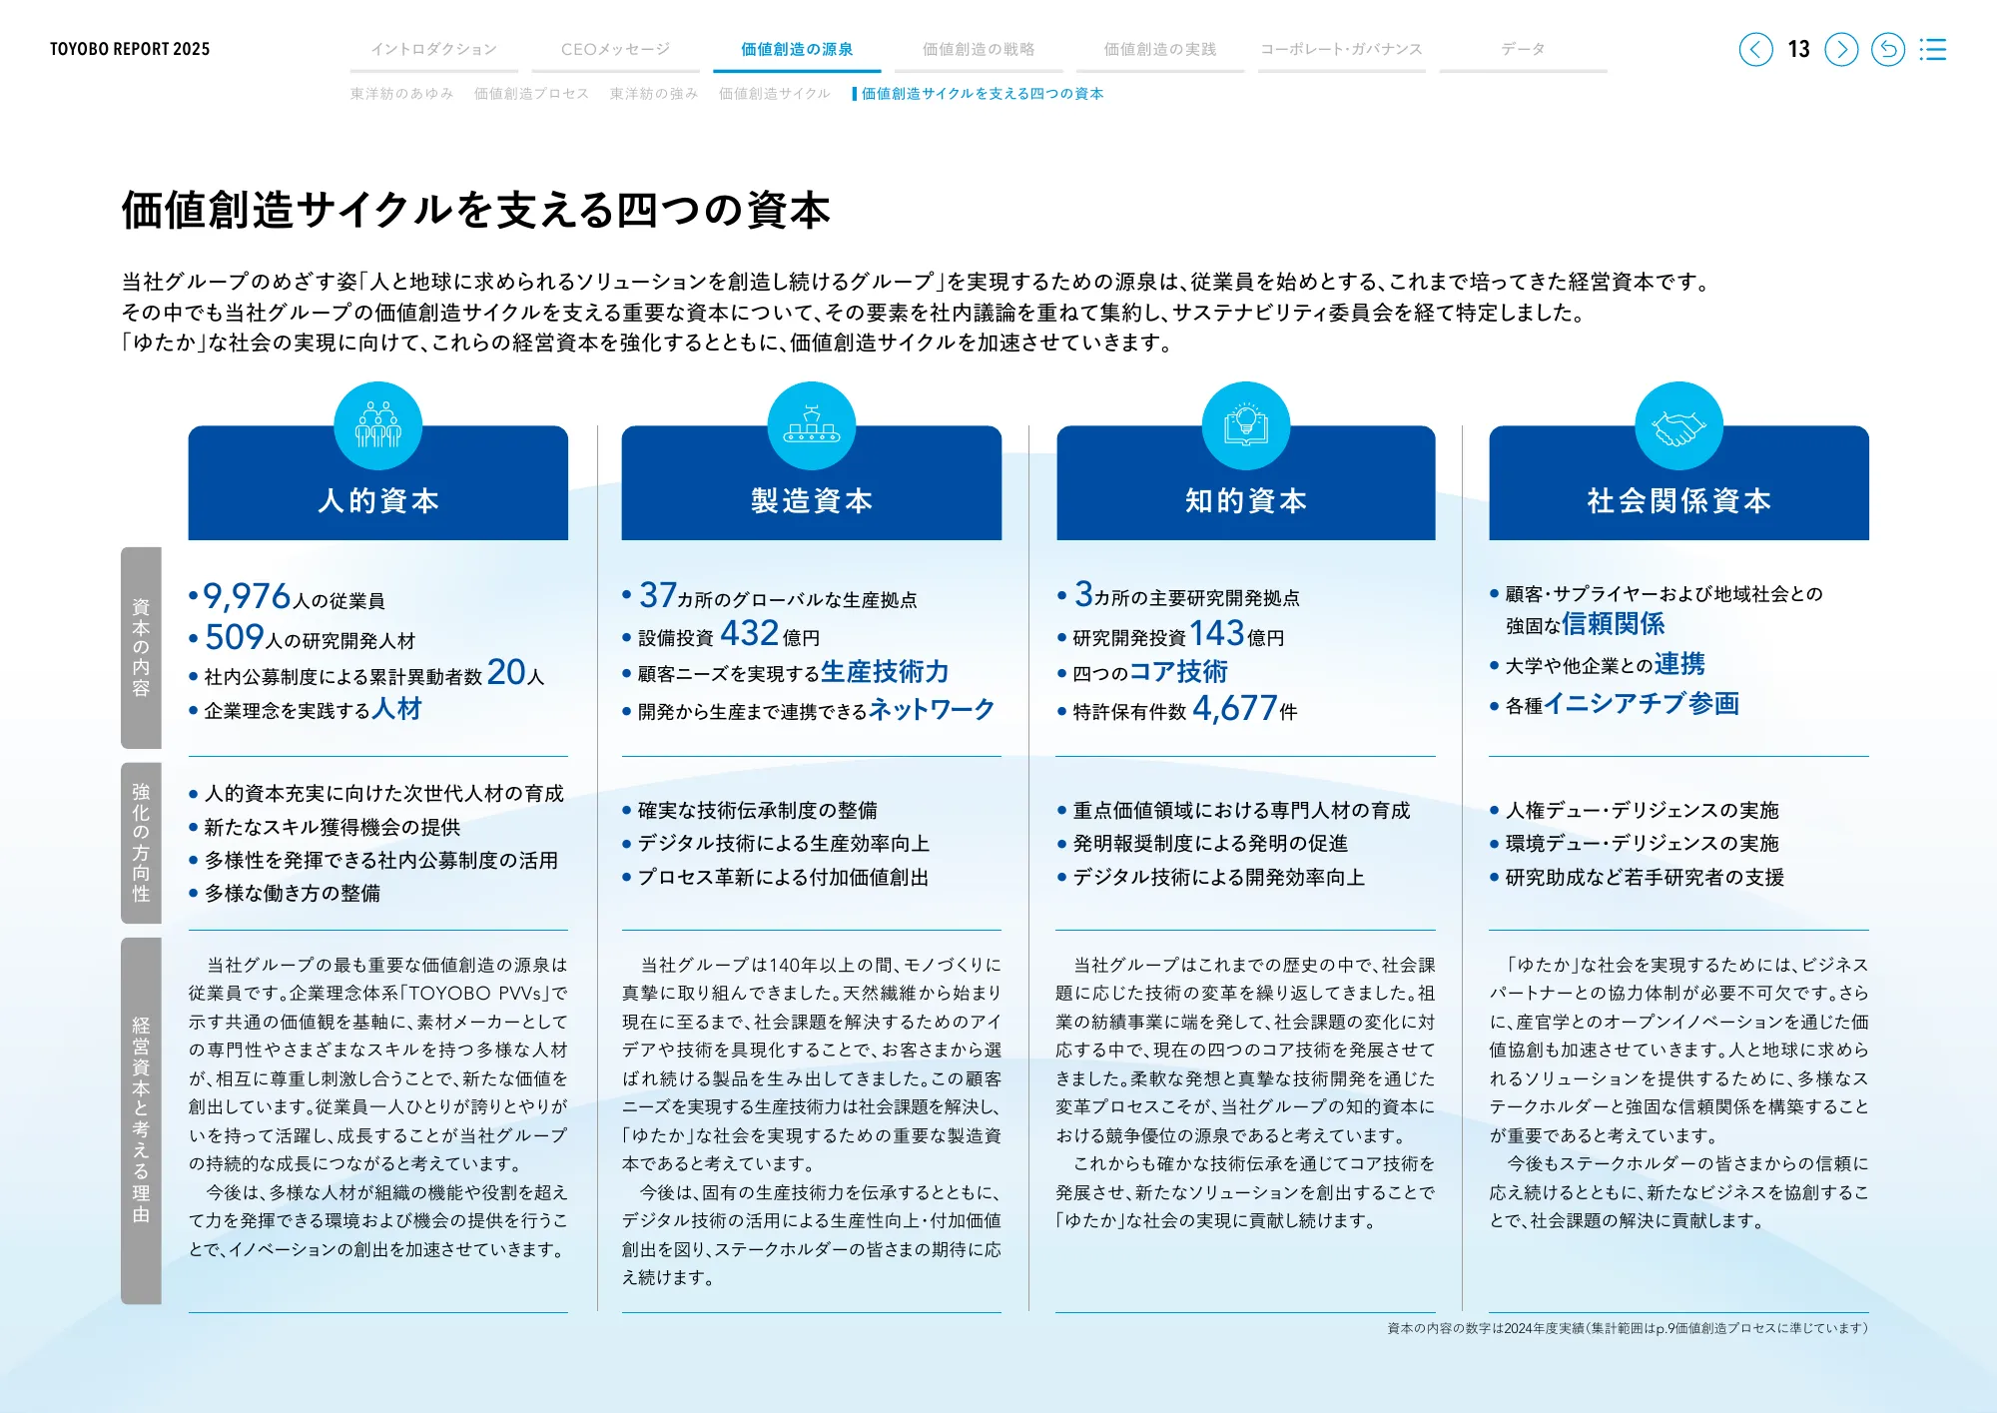Viewport: 1997px width, 1413px height.
Task: Click the 東洋紡の強み sub-navigation link
Action: (x=652, y=93)
